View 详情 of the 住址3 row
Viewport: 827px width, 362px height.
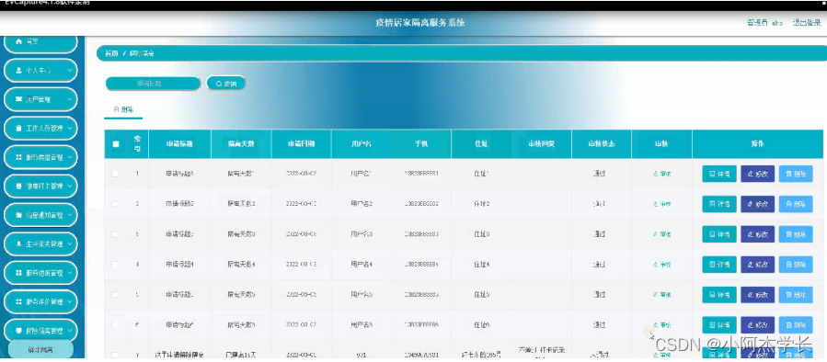718,234
